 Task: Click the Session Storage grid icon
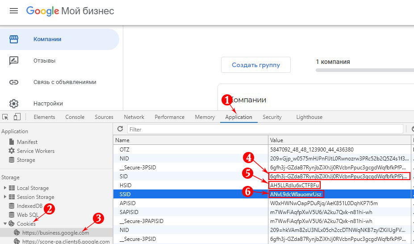click(12, 197)
